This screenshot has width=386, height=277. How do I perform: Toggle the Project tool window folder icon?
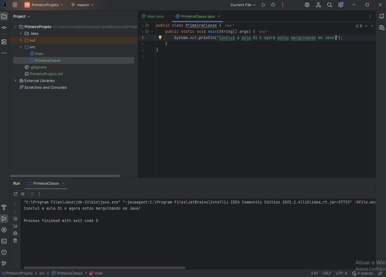click(4, 16)
